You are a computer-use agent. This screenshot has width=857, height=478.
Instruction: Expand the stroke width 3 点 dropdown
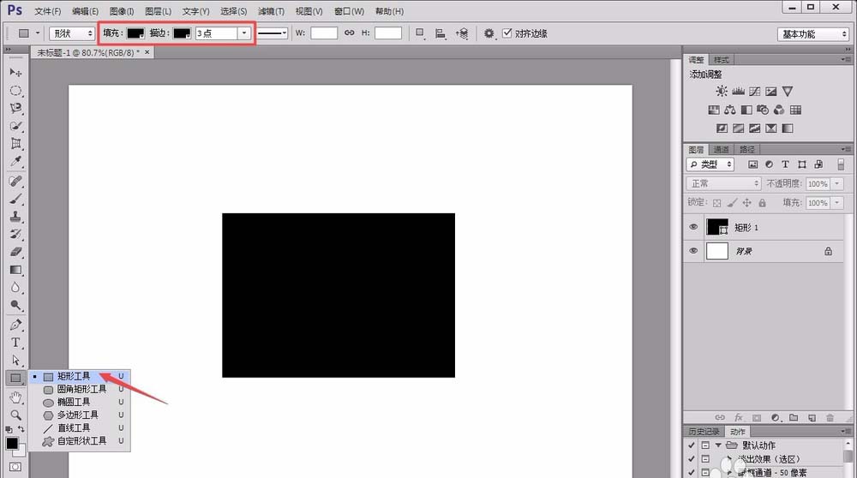point(244,33)
